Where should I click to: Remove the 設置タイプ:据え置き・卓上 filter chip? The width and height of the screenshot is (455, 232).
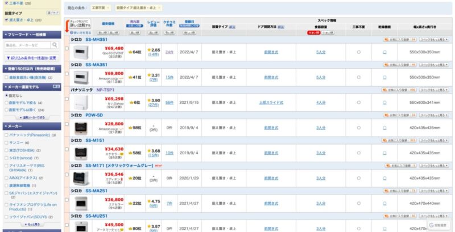pos(159,9)
